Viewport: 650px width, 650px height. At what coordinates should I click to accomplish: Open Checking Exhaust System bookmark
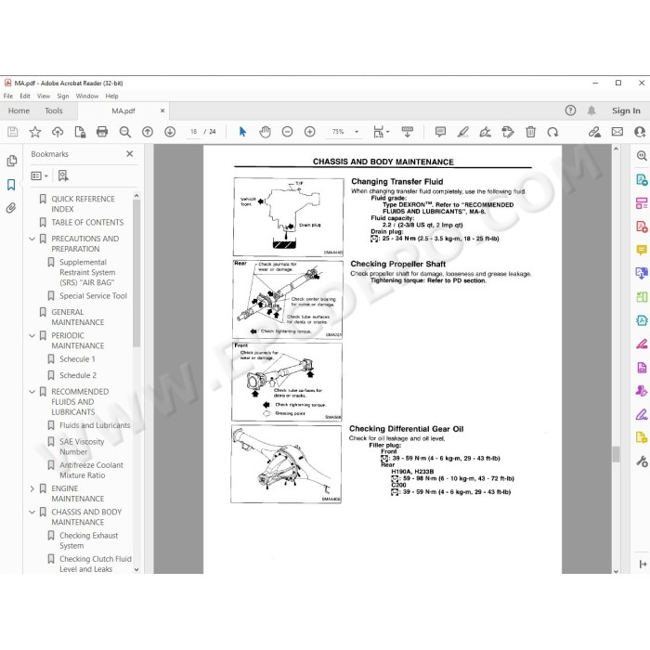tap(89, 540)
